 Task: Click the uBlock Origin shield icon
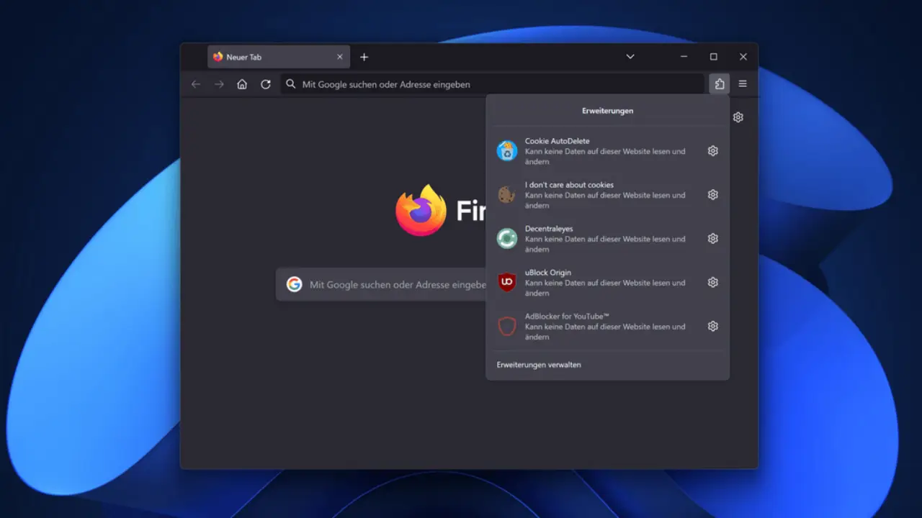(507, 283)
